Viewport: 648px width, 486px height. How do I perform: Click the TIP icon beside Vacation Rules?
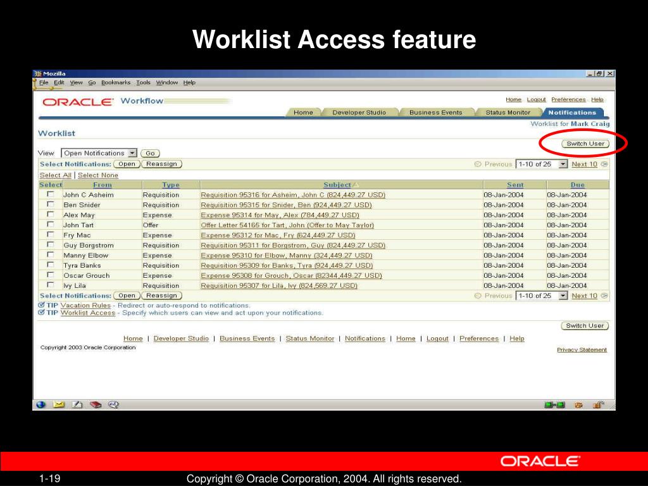click(x=41, y=305)
